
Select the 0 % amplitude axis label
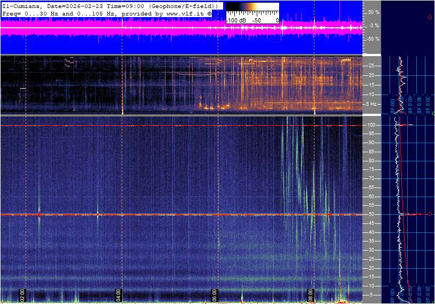(x=375, y=26)
